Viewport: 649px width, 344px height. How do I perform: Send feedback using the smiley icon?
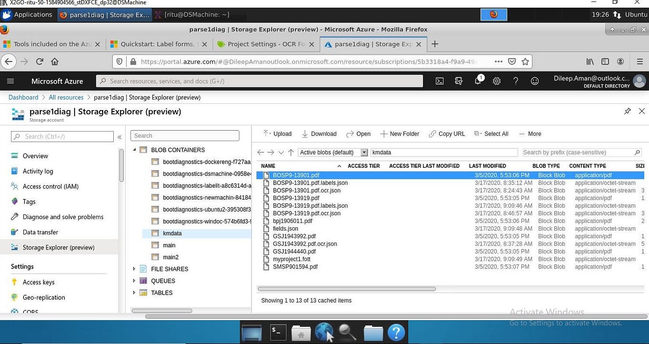pyautogui.click(x=535, y=81)
